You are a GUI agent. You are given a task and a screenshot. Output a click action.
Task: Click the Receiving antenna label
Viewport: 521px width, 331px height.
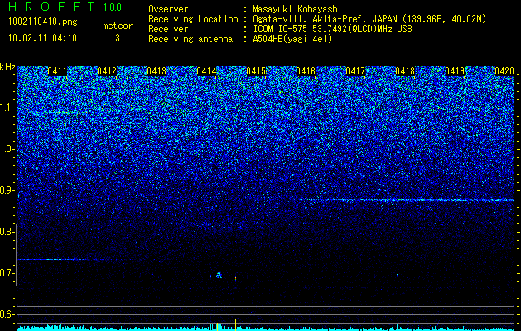191,39
